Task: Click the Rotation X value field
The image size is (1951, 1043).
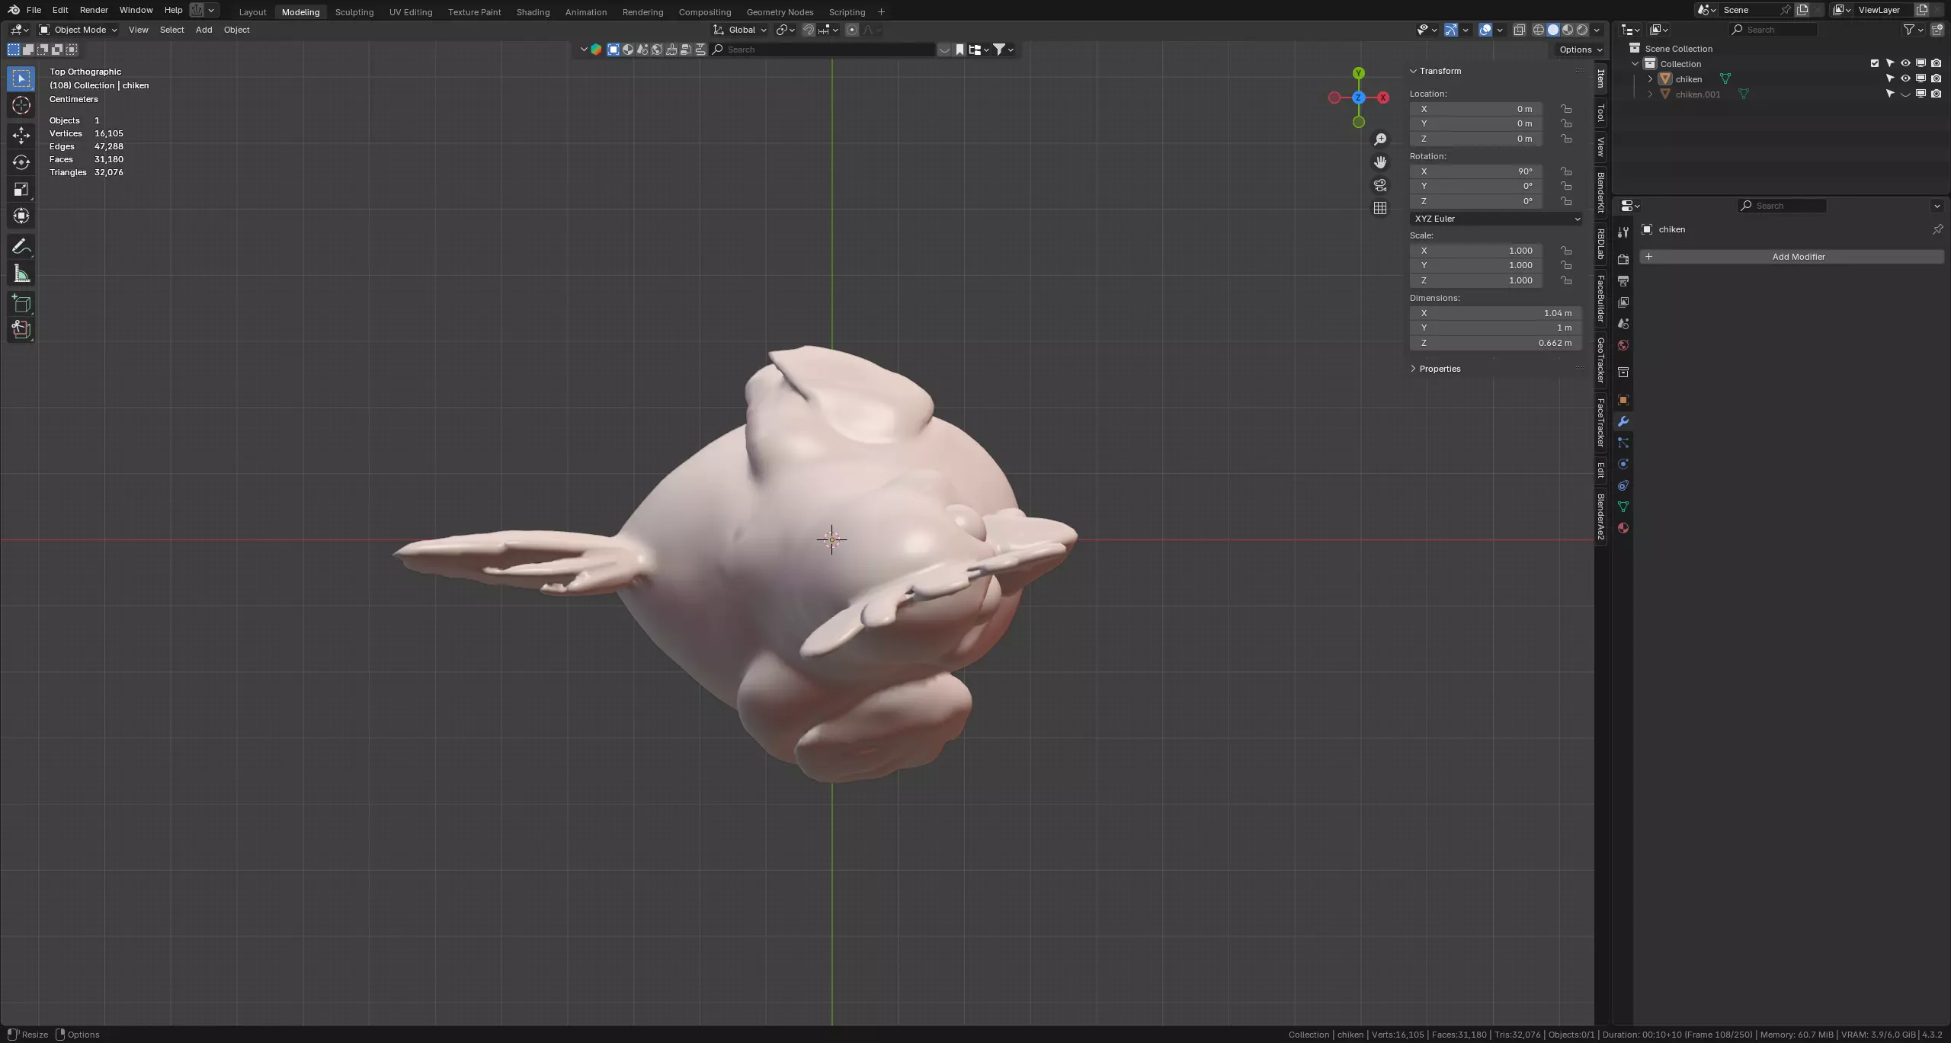Action: [1476, 171]
